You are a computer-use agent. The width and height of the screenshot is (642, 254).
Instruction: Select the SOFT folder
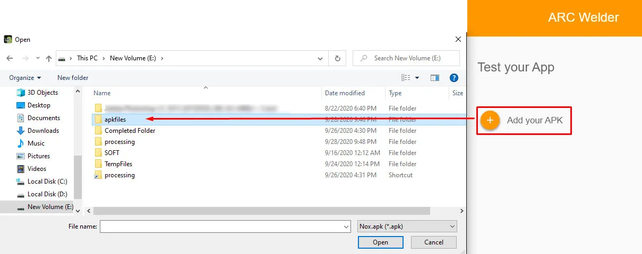pos(112,153)
